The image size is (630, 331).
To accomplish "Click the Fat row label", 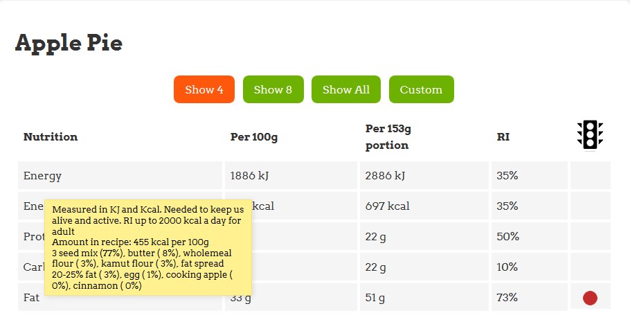I will (31, 298).
